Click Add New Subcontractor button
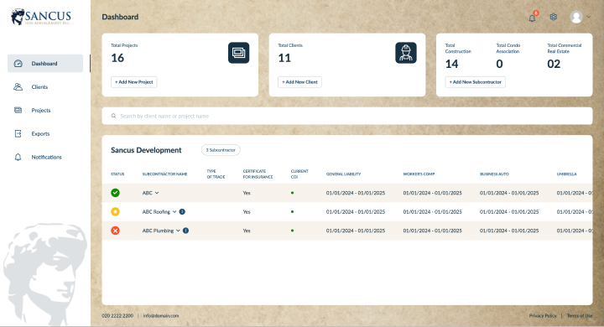The height and width of the screenshot is (327, 604). tap(476, 82)
